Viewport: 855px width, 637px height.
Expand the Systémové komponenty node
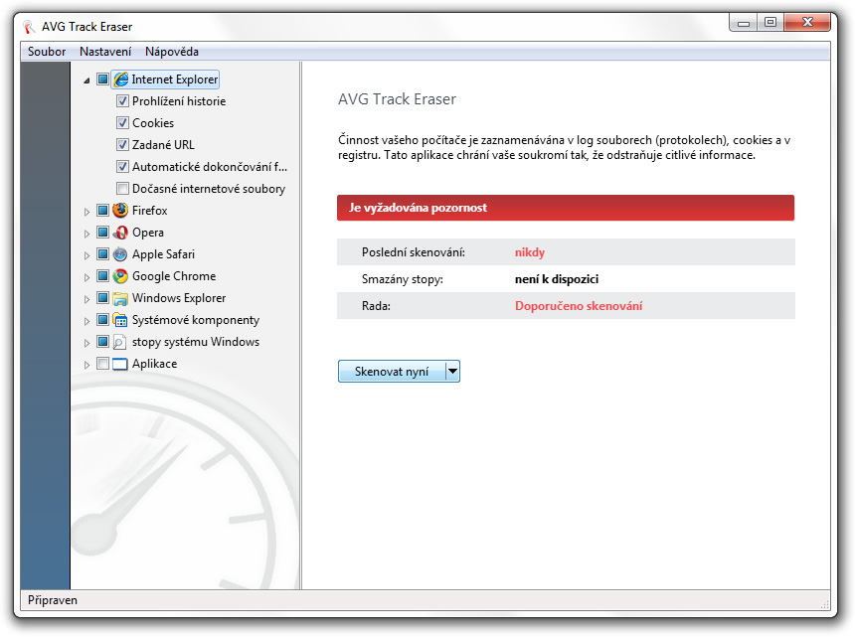86,321
